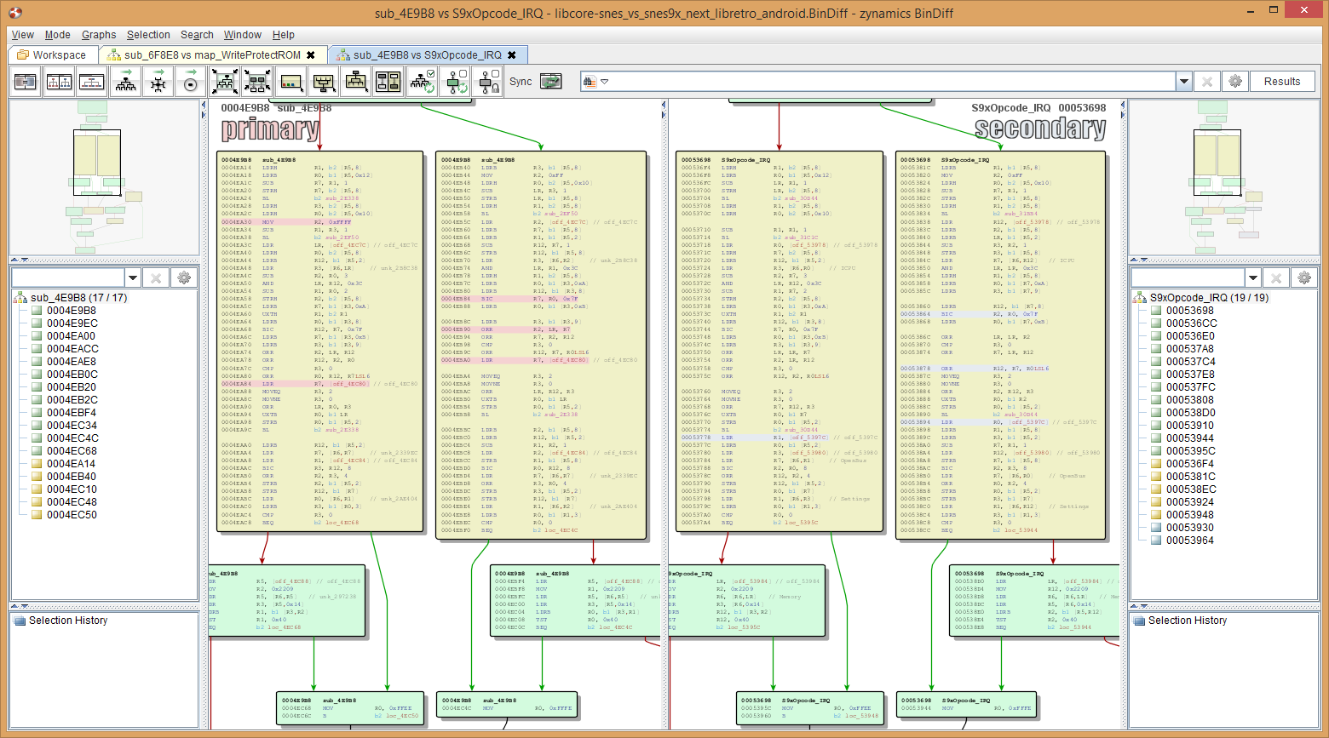Select basic block 0004EB2C in primary tree
The height and width of the screenshot is (738, 1329).
tap(72, 400)
